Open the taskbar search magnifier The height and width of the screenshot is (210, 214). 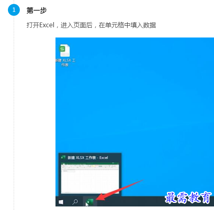point(75,202)
